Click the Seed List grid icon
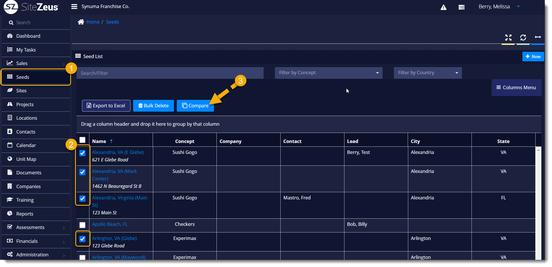 pos(78,56)
